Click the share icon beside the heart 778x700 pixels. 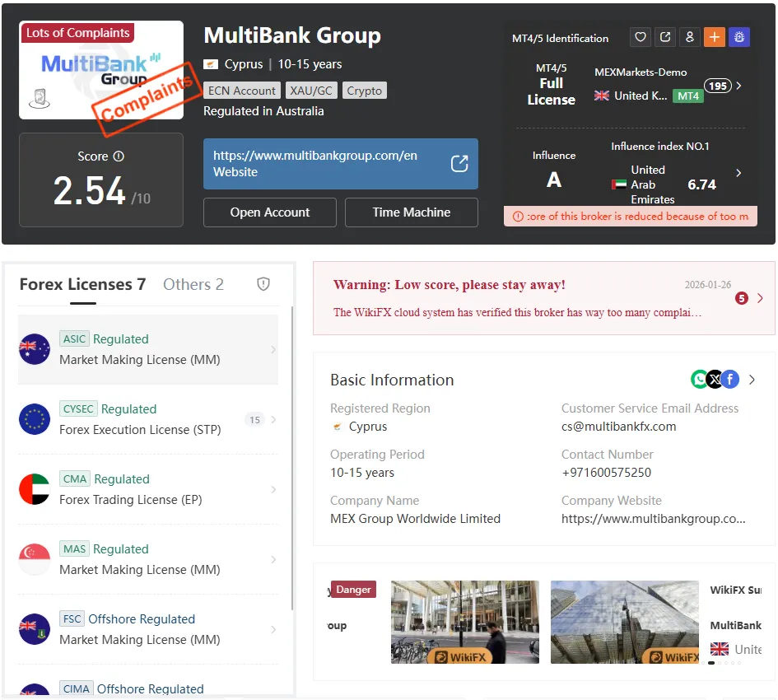[665, 37]
